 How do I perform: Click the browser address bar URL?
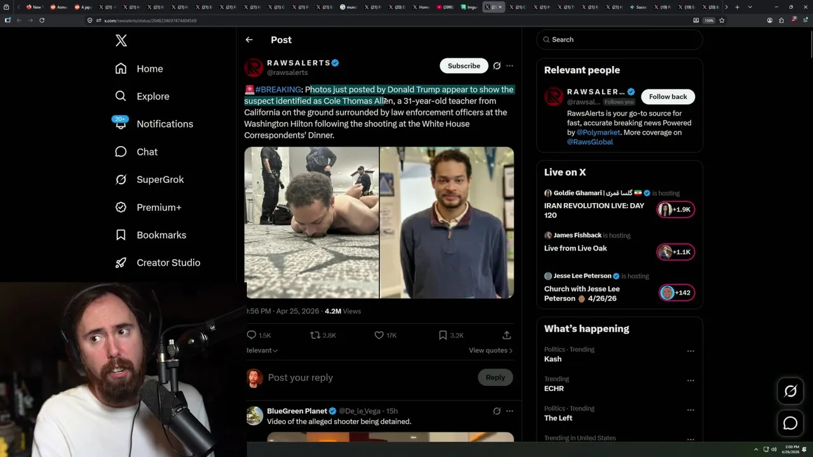(x=150, y=20)
